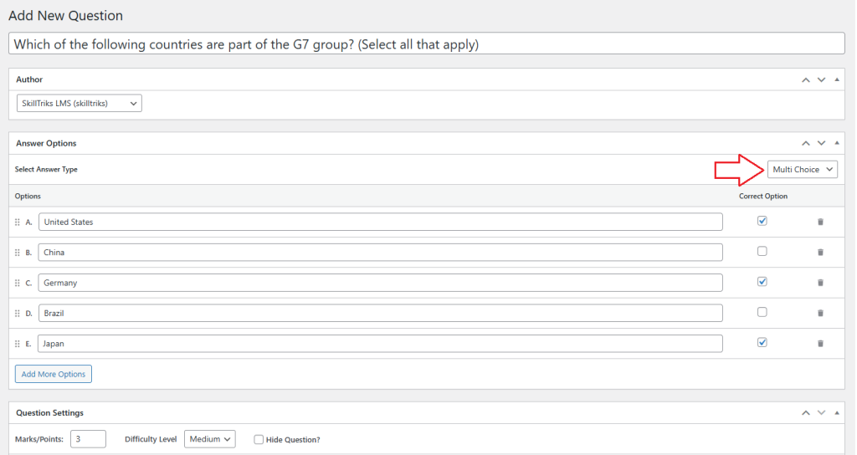The width and height of the screenshot is (857, 455).
Task: Remove the China option via trash icon
Action: coord(820,252)
